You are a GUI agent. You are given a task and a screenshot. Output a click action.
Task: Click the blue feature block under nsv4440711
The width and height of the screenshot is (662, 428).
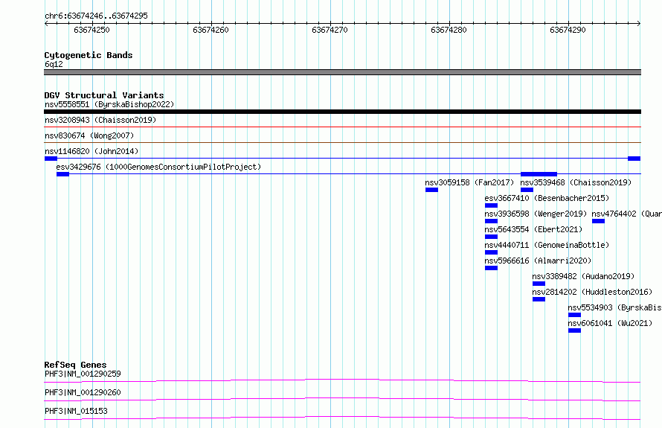(491, 252)
